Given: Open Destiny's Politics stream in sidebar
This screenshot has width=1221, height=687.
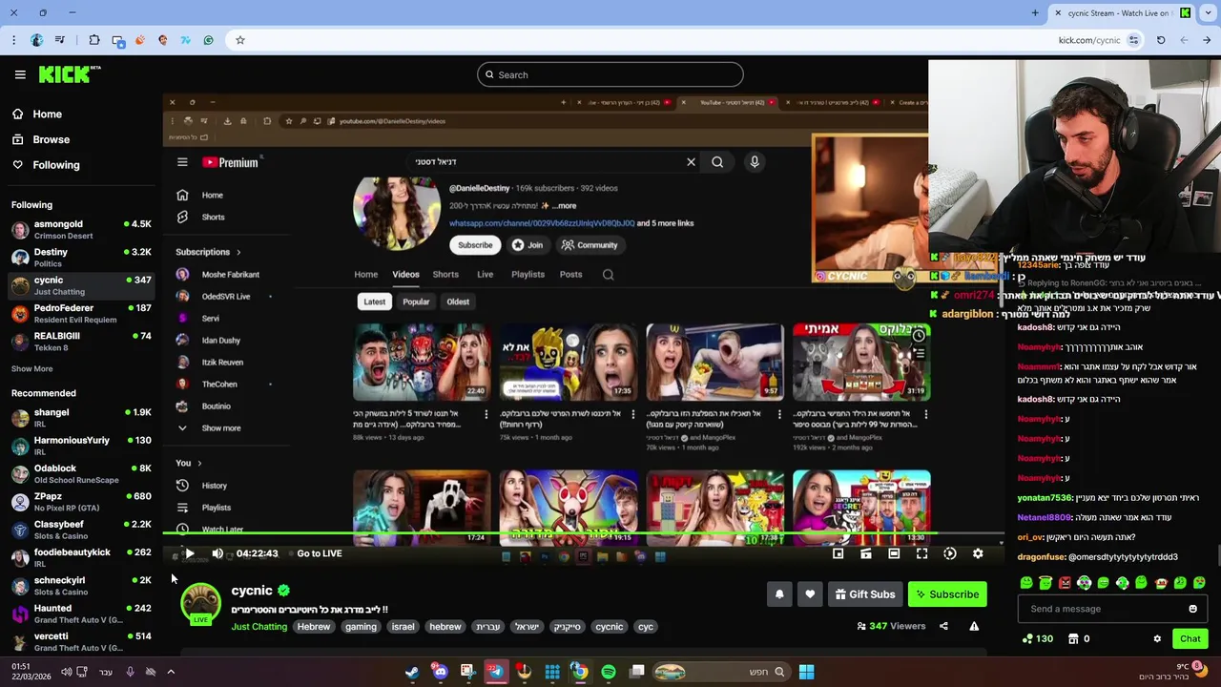Looking at the screenshot, I should (81, 258).
